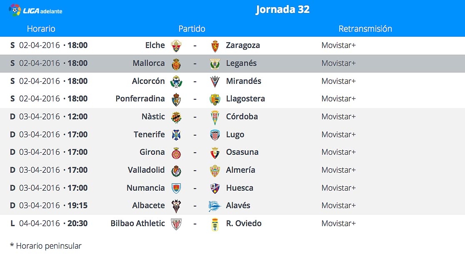Click the Zaragoza club crest
The height and width of the screenshot is (257, 465).
pyautogui.click(x=215, y=46)
